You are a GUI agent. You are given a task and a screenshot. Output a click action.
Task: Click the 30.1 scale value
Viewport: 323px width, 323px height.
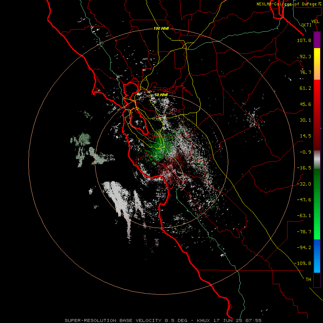[305, 120]
